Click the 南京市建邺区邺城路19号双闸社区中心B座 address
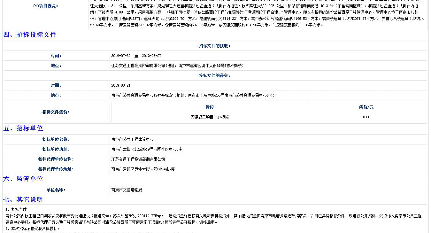The width and height of the screenshot is (431, 233). [x=147, y=149]
